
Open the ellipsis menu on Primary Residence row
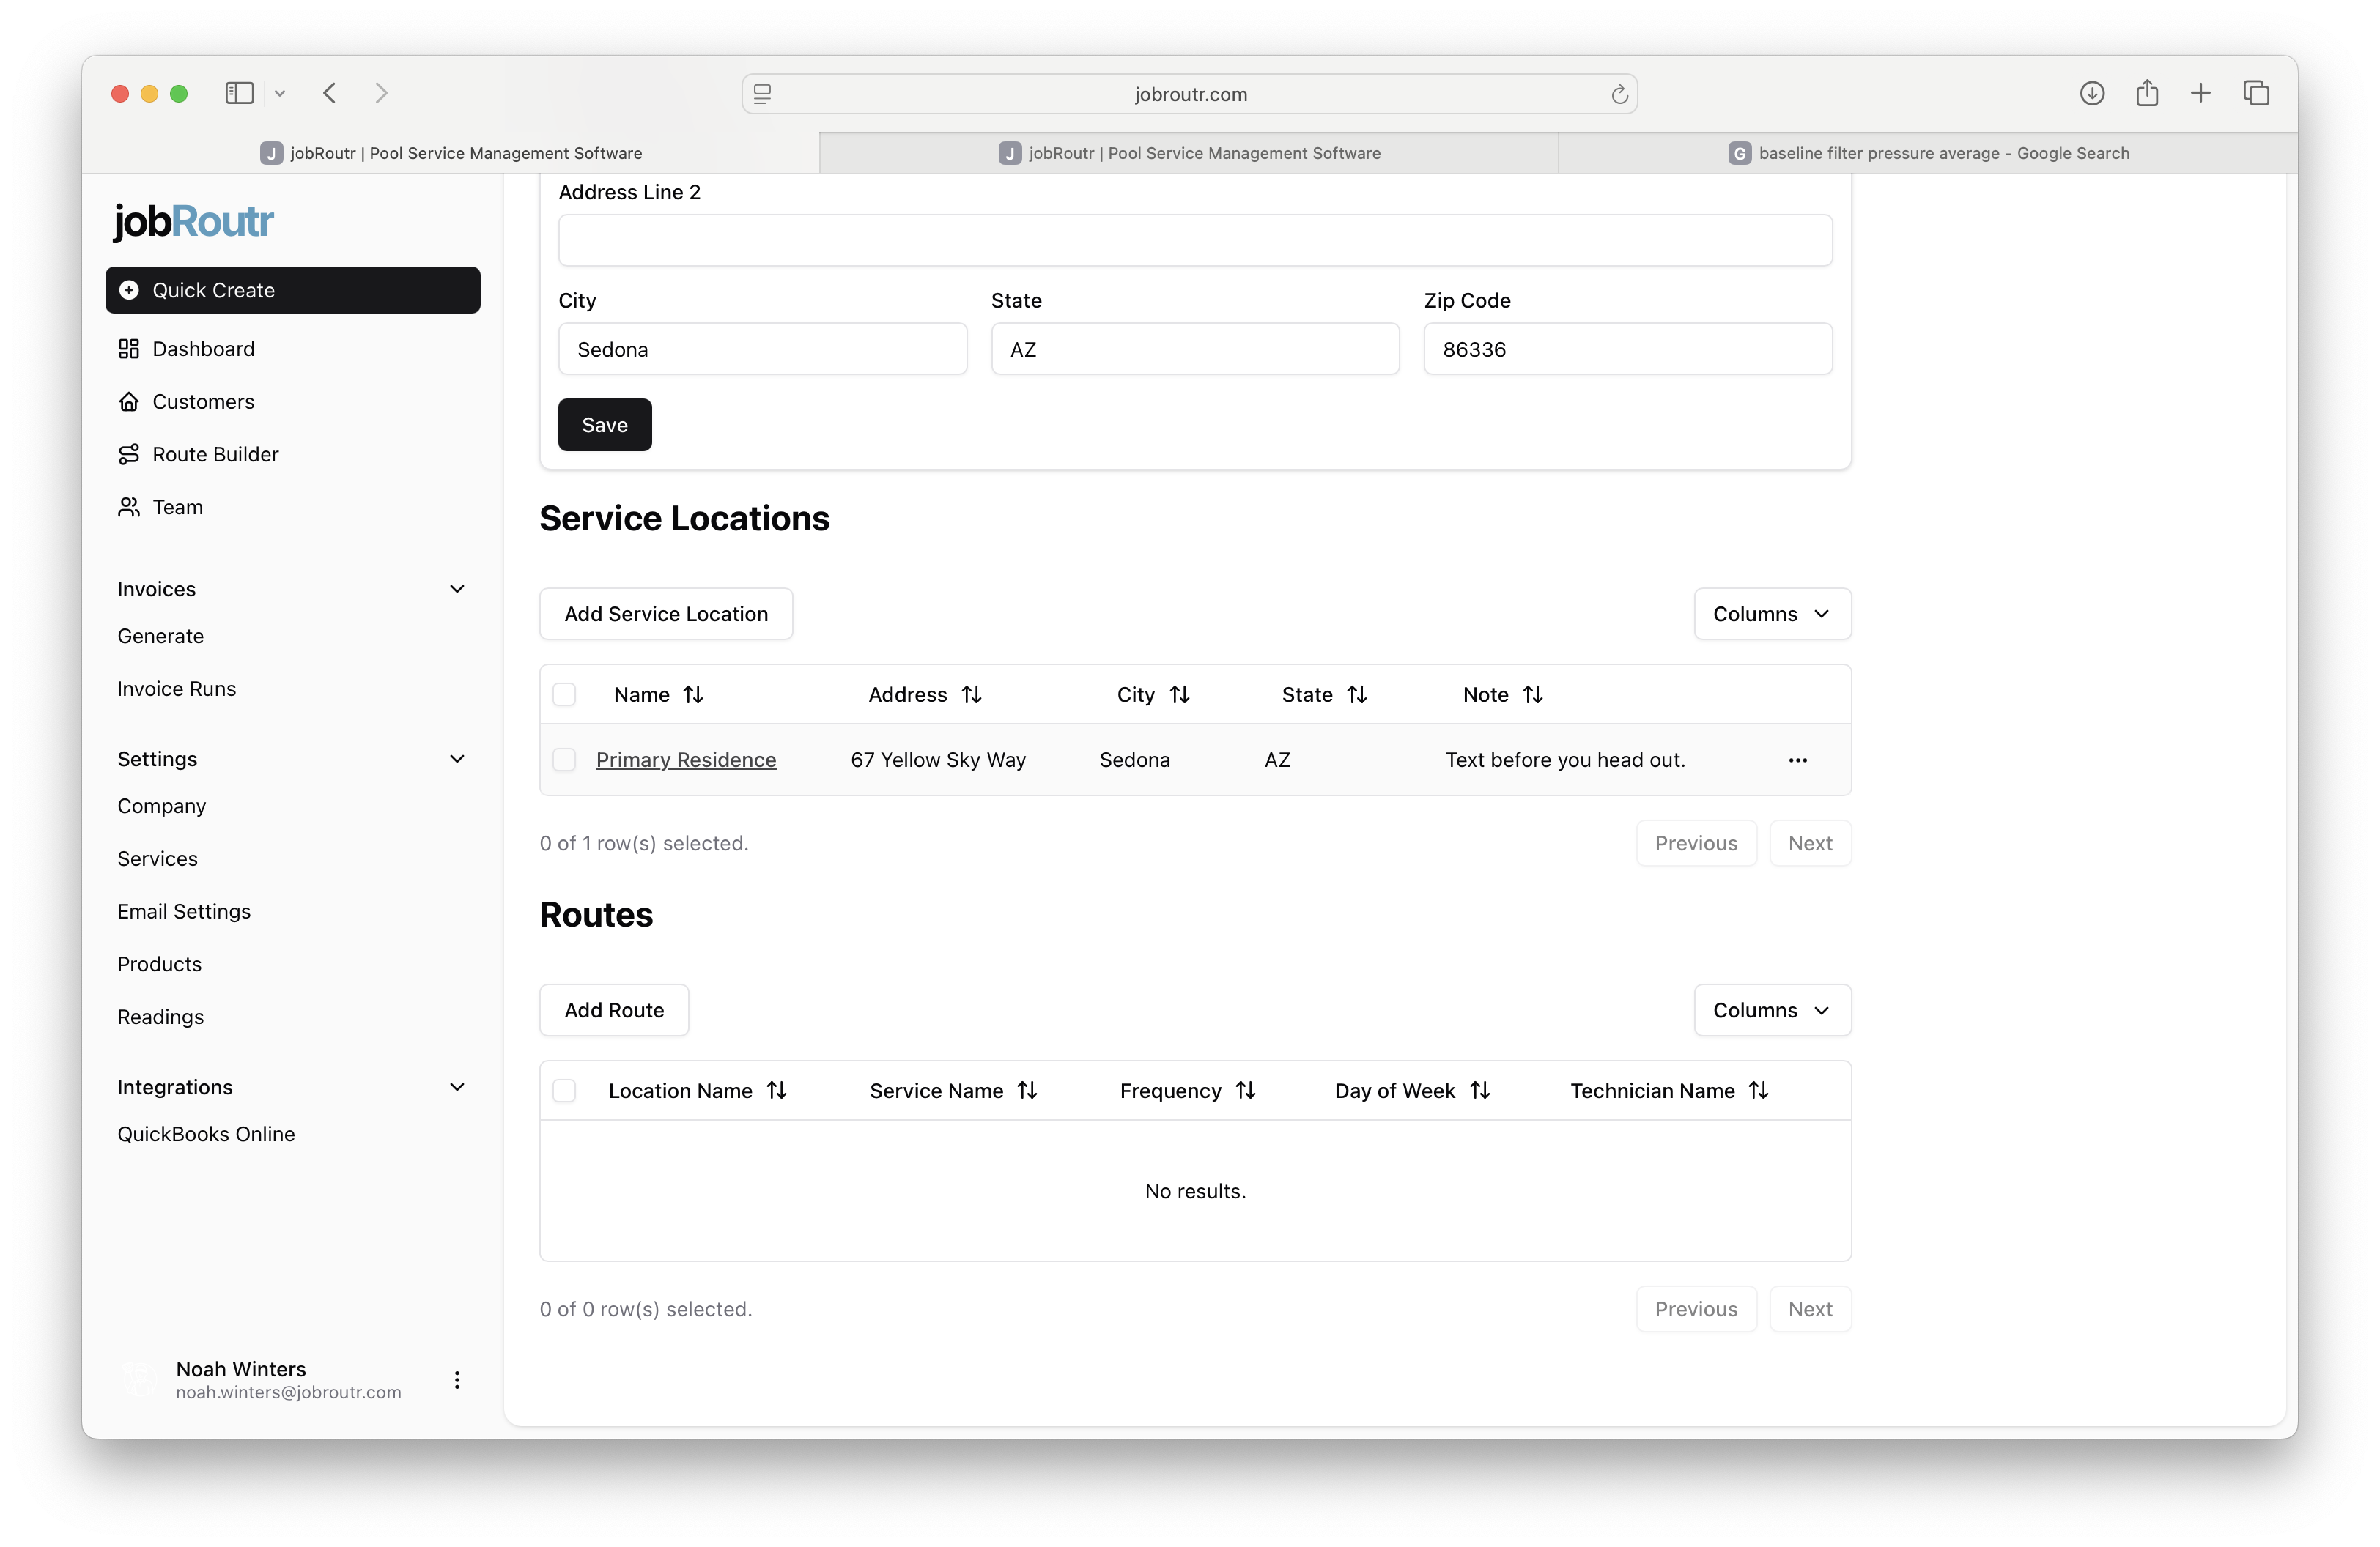coord(1797,760)
